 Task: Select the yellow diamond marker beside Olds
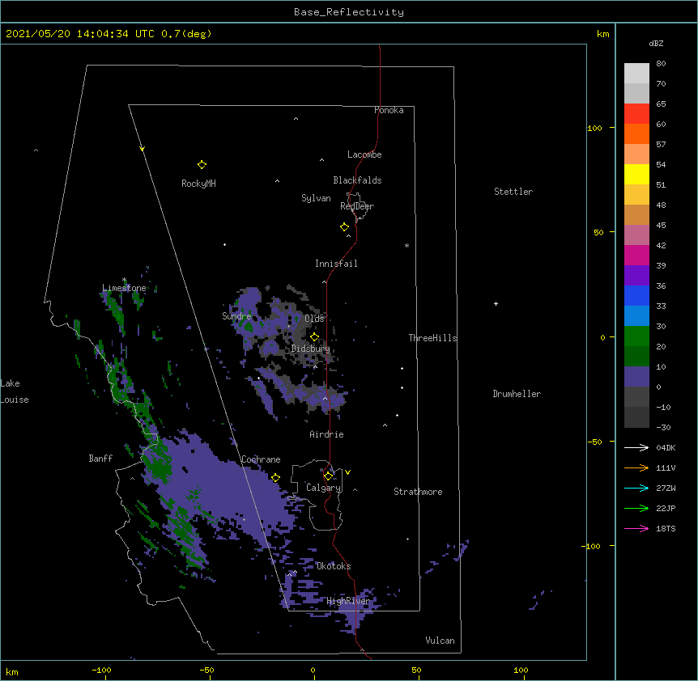[x=315, y=337]
